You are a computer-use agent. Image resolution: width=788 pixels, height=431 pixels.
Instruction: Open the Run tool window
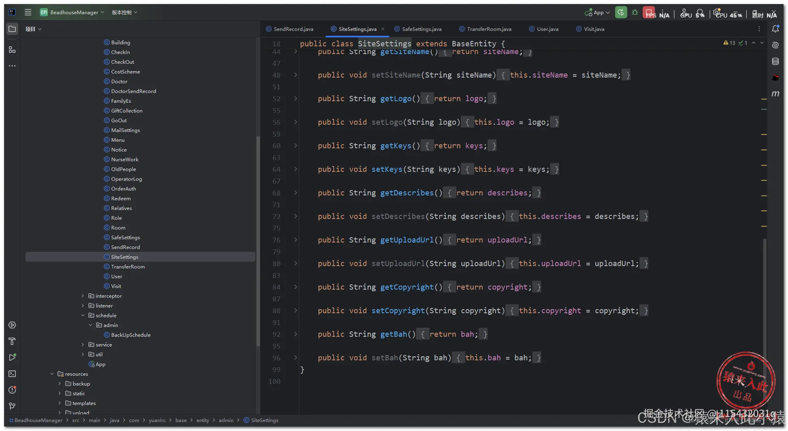click(x=12, y=357)
